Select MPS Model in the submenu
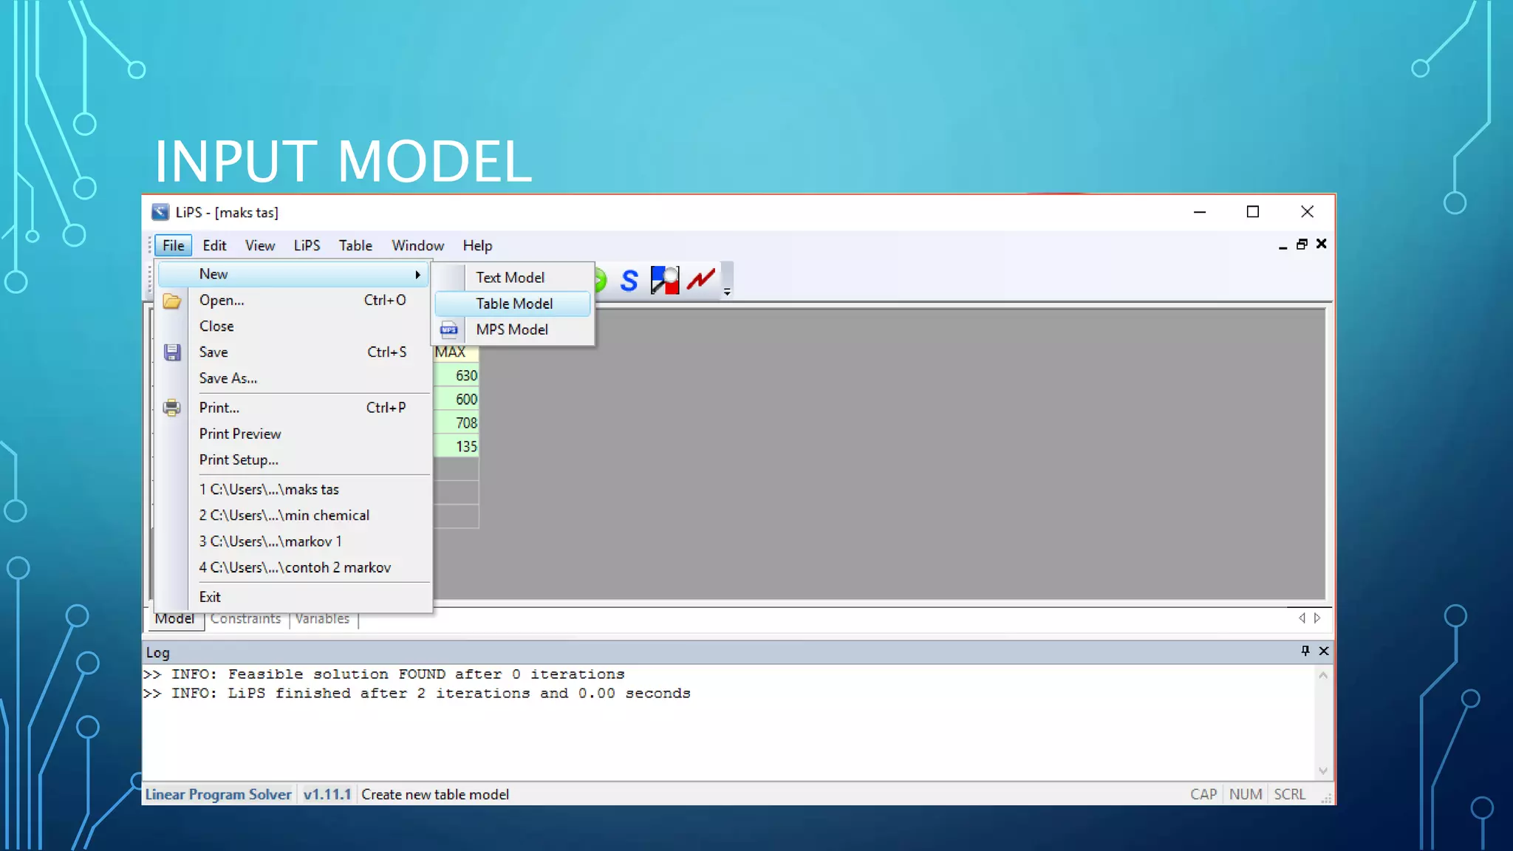The height and width of the screenshot is (851, 1513). pyautogui.click(x=512, y=329)
